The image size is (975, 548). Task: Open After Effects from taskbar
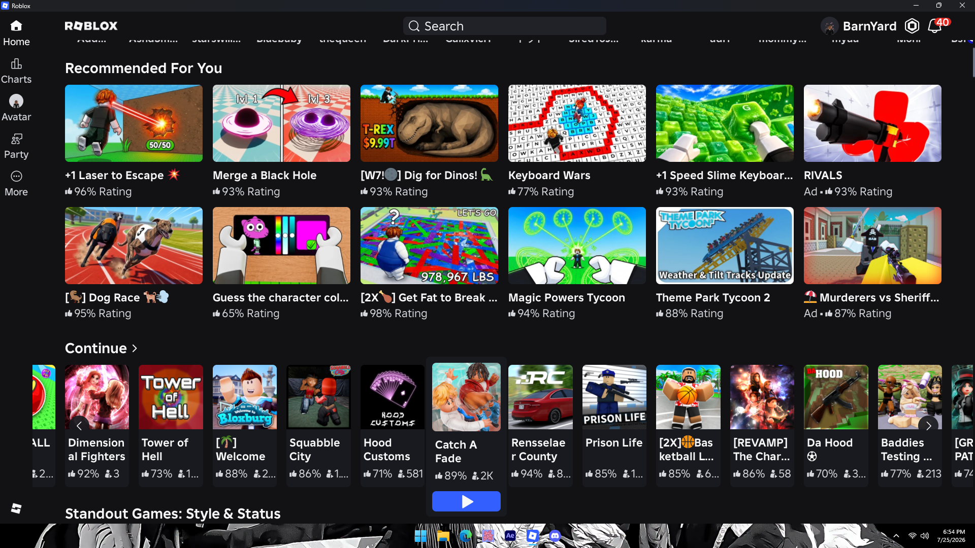(x=510, y=536)
